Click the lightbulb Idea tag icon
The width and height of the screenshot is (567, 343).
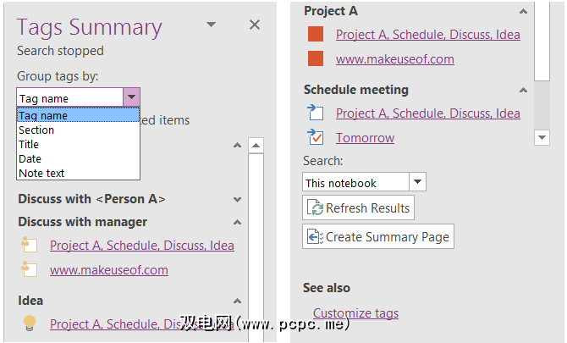click(x=30, y=324)
